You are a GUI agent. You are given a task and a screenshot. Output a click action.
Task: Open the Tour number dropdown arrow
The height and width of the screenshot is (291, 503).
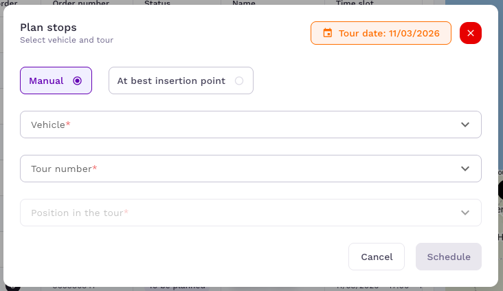pyautogui.click(x=465, y=169)
